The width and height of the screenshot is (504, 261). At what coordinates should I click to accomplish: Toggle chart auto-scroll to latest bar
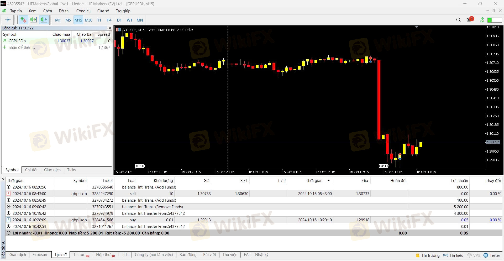point(33,20)
